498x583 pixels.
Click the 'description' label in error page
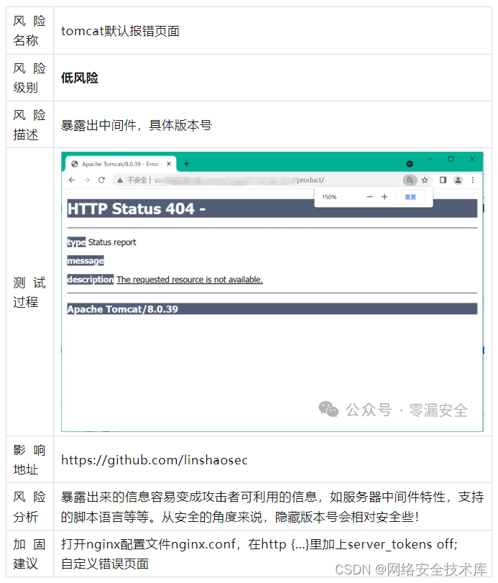click(x=91, y=279)
